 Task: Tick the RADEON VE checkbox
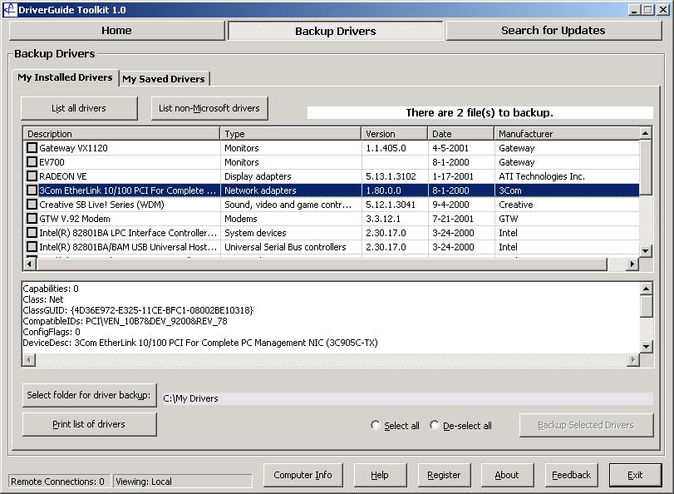[32, 176]
